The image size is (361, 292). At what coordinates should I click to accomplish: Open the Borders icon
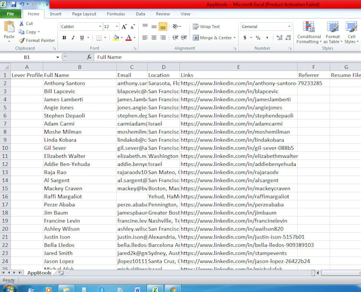coord(99,38)
